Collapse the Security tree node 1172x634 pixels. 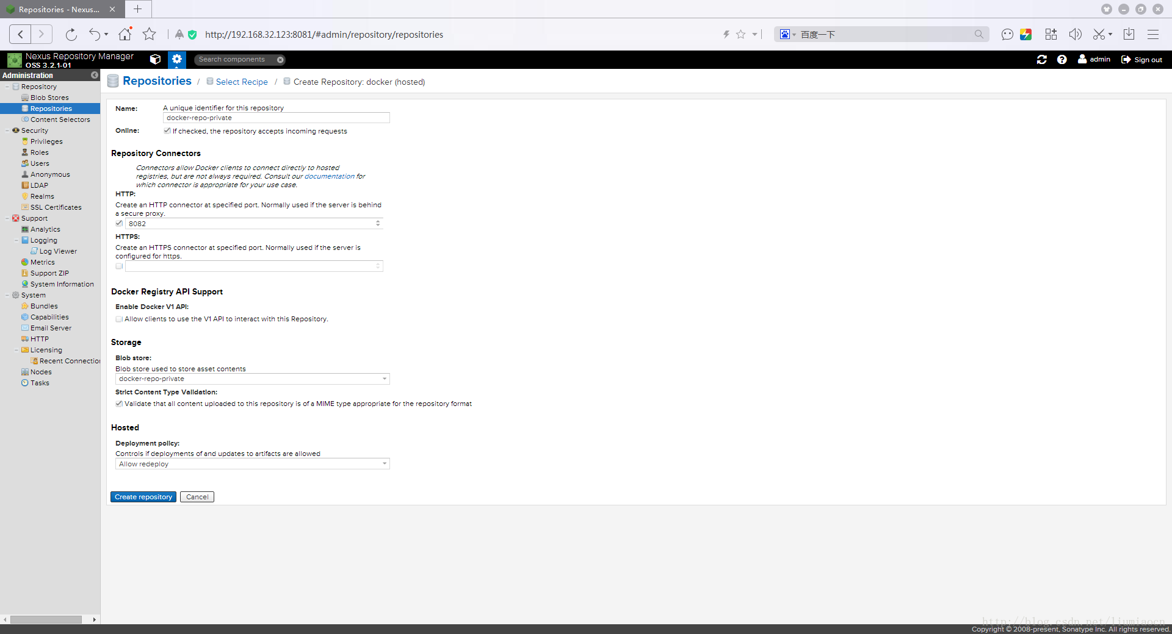(7, 130)
